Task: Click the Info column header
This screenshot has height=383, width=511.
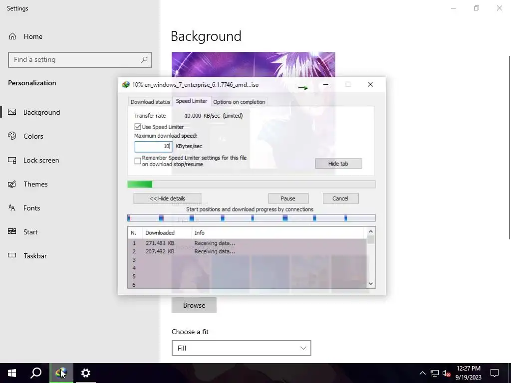Action: (277, 233)
